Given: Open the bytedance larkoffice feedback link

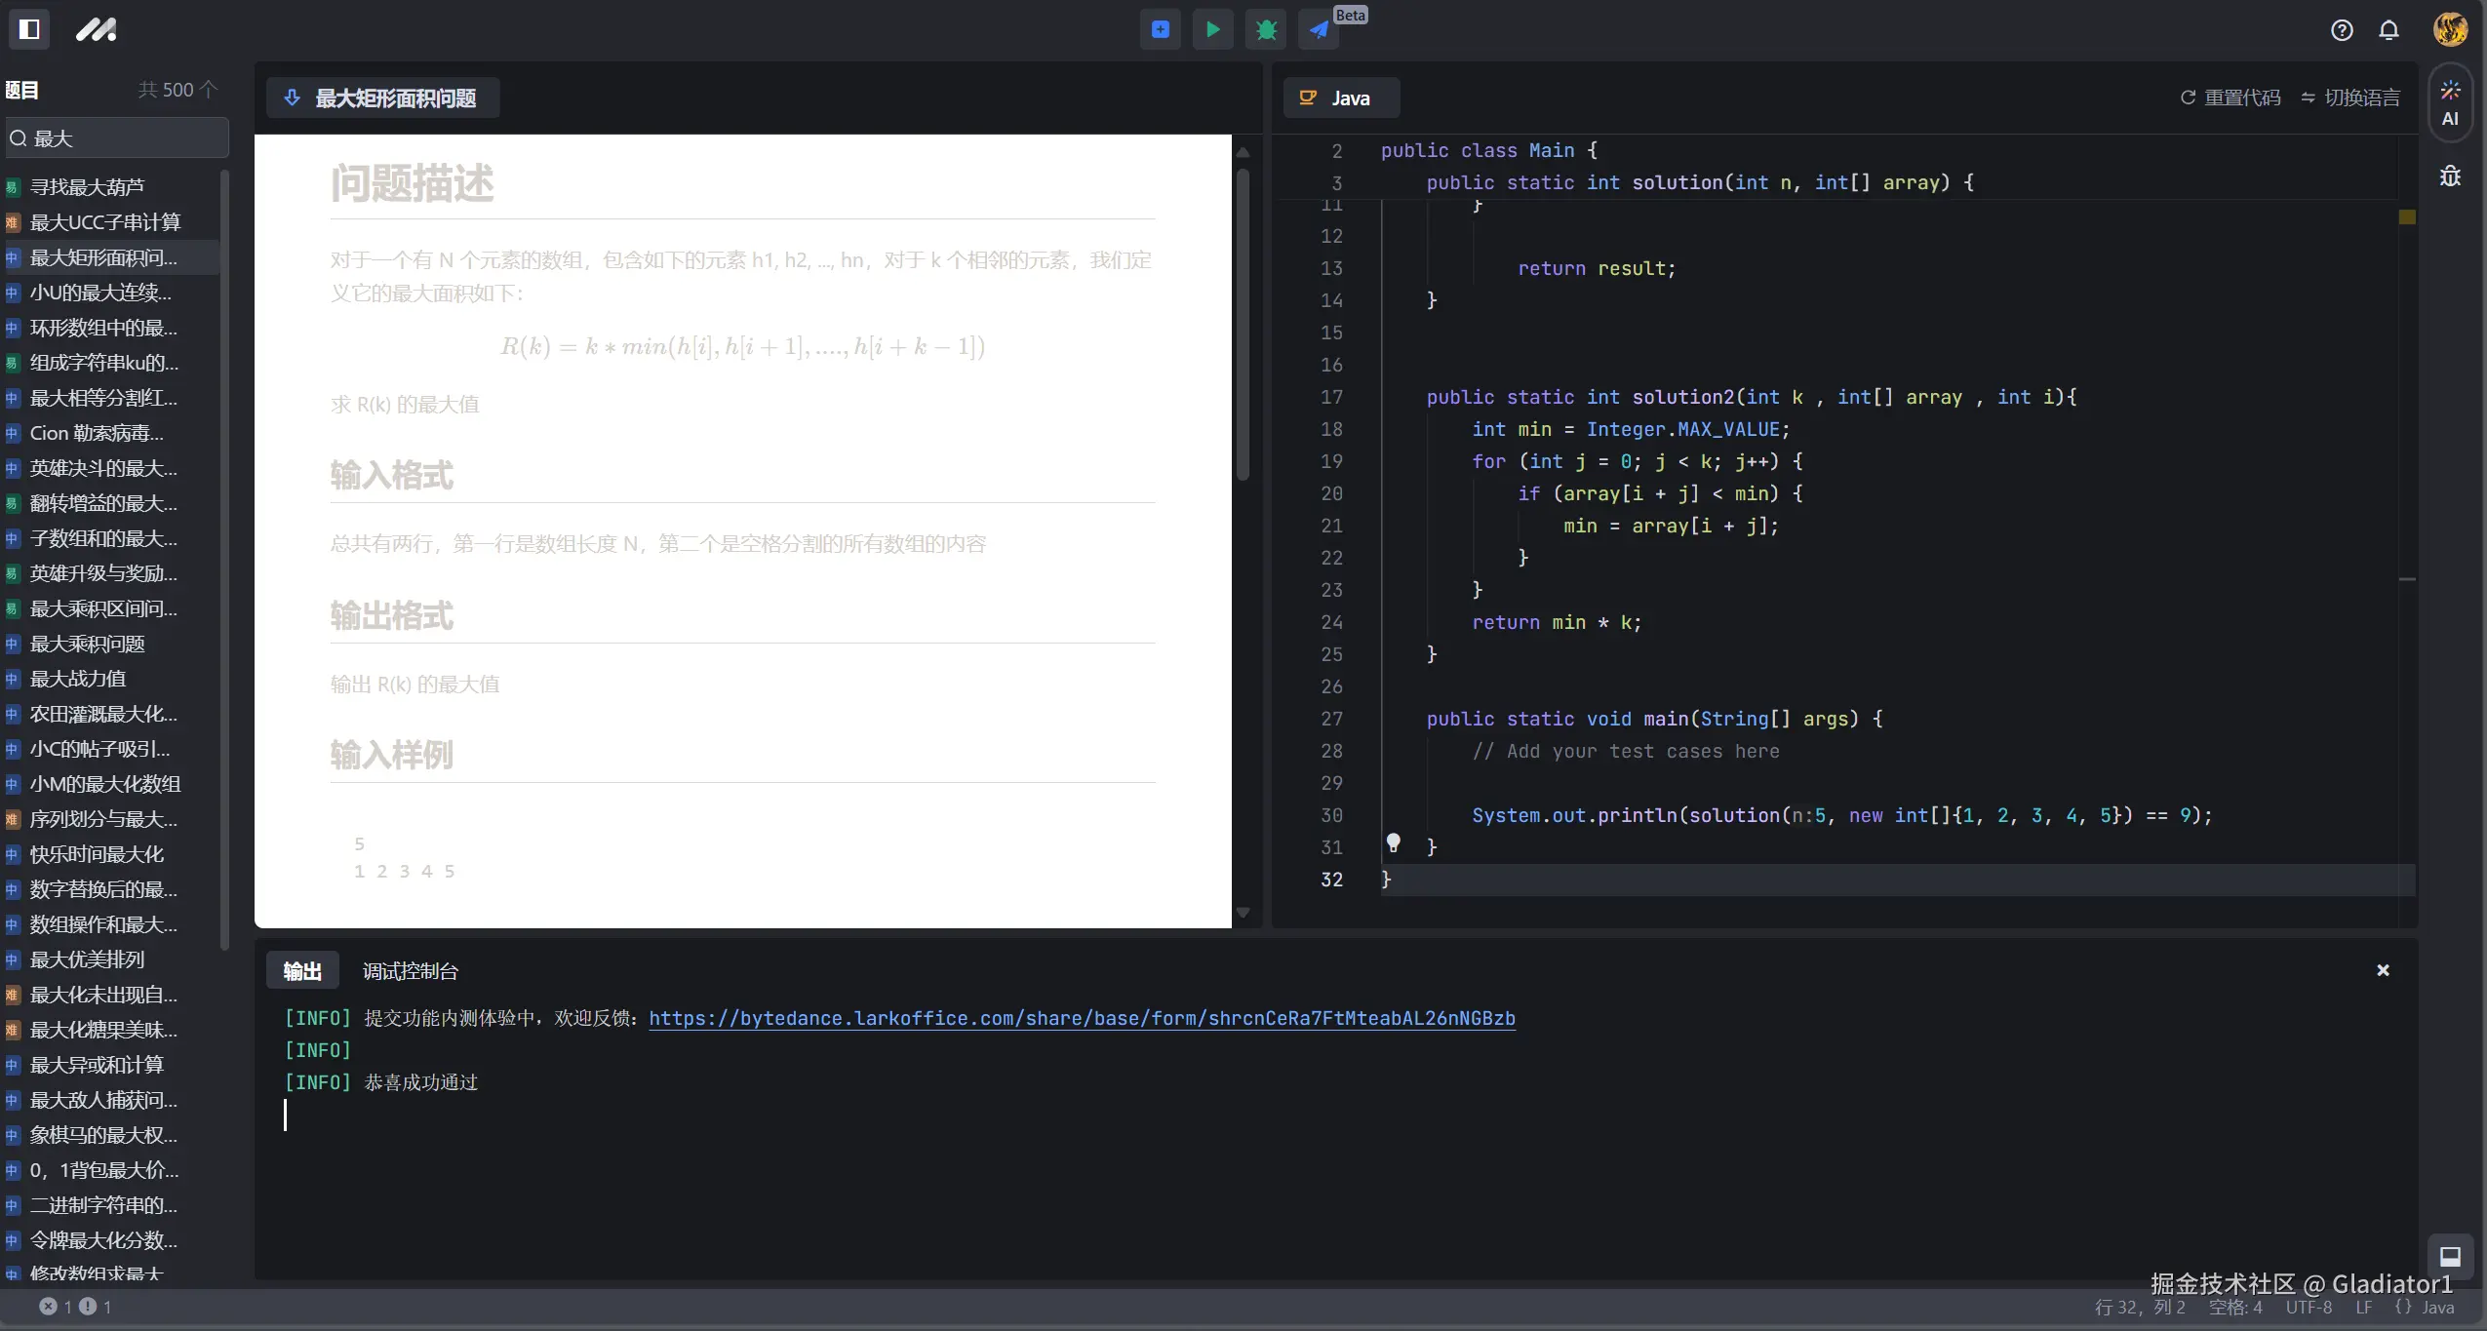Looking at the screenshot, I should tap(1082, 1018).
